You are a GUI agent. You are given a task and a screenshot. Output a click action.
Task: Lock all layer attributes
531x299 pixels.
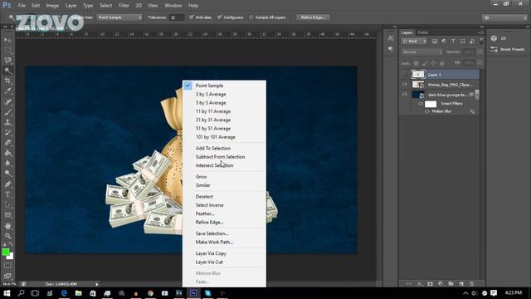442,63
